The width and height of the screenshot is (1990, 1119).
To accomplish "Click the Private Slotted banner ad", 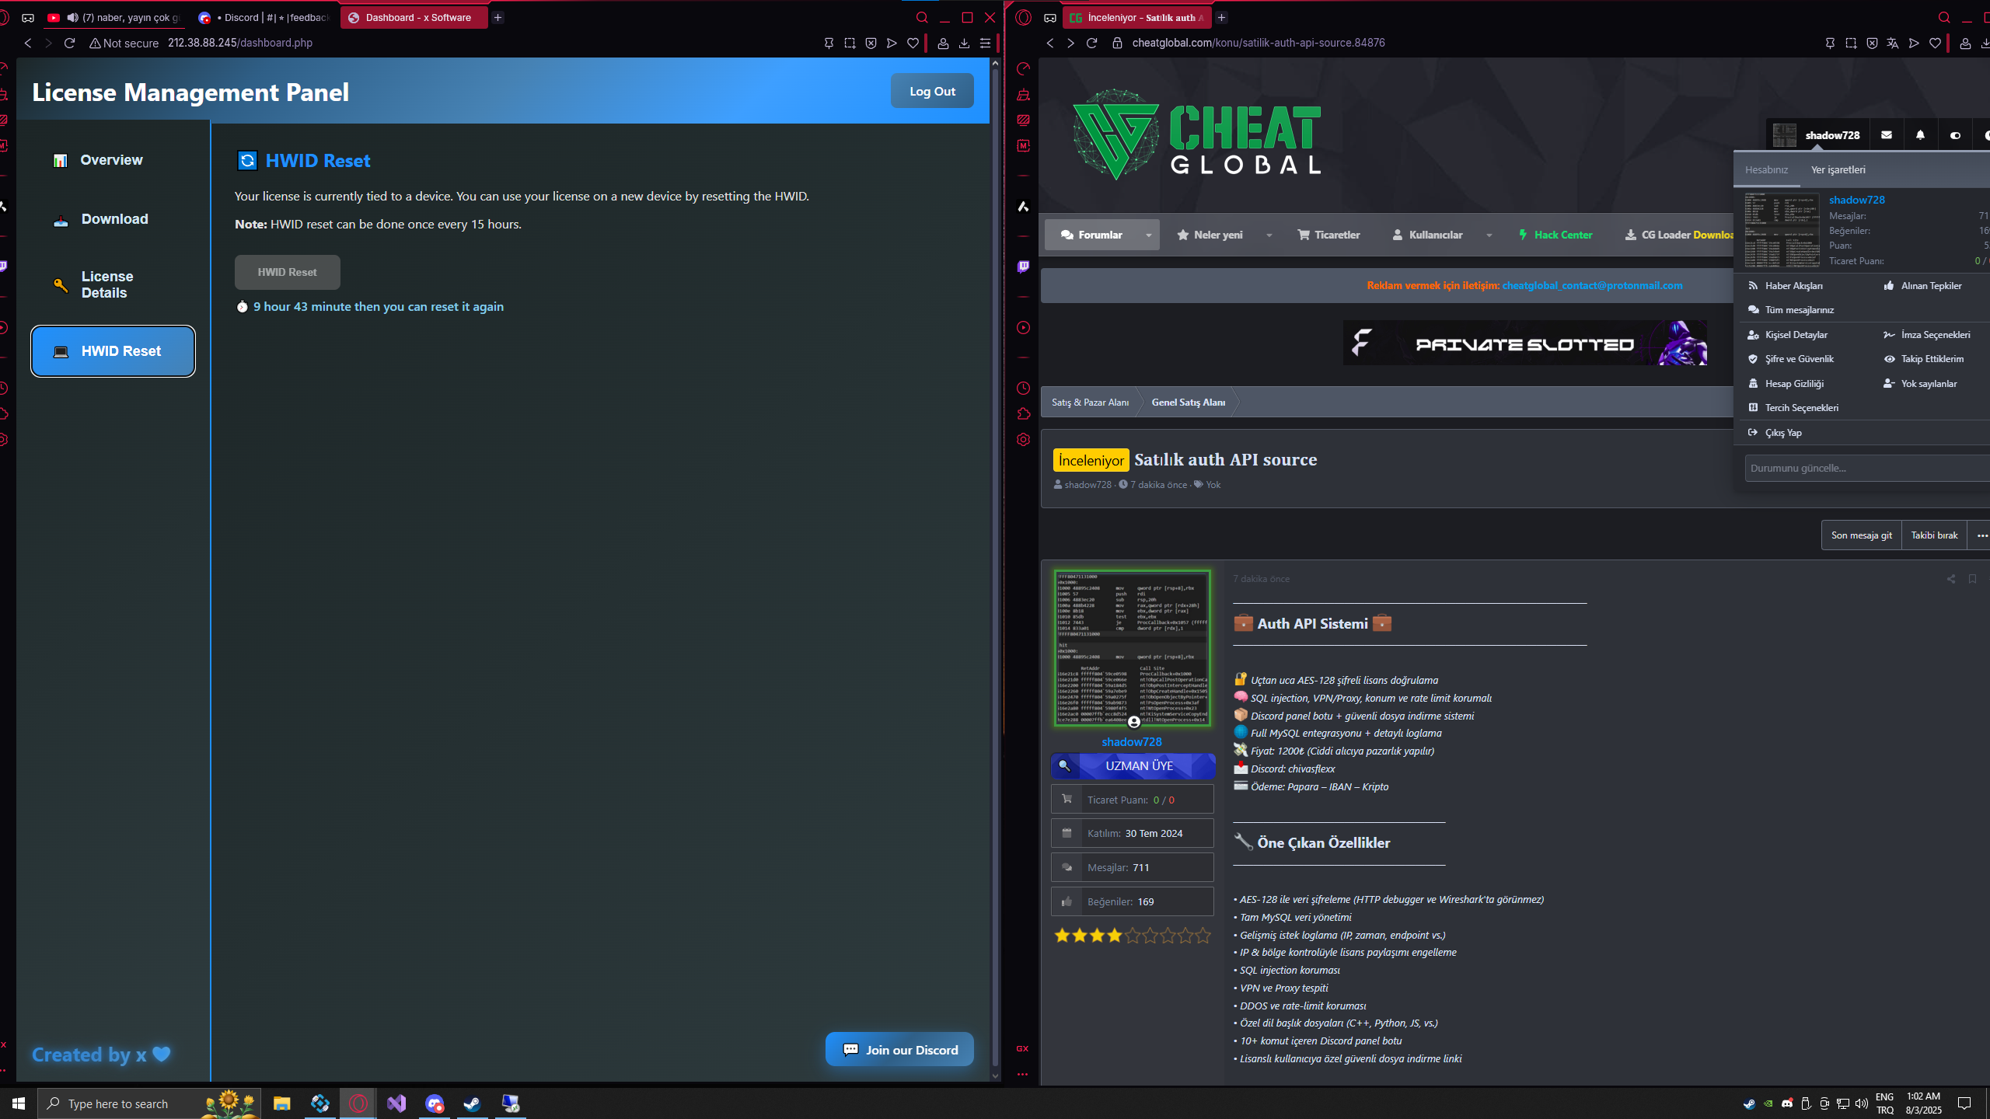I will pyautogui.click(x=1524, y=343).
